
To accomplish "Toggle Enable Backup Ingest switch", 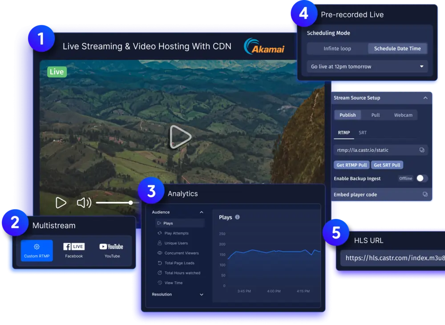I will [x=421, y=178].
